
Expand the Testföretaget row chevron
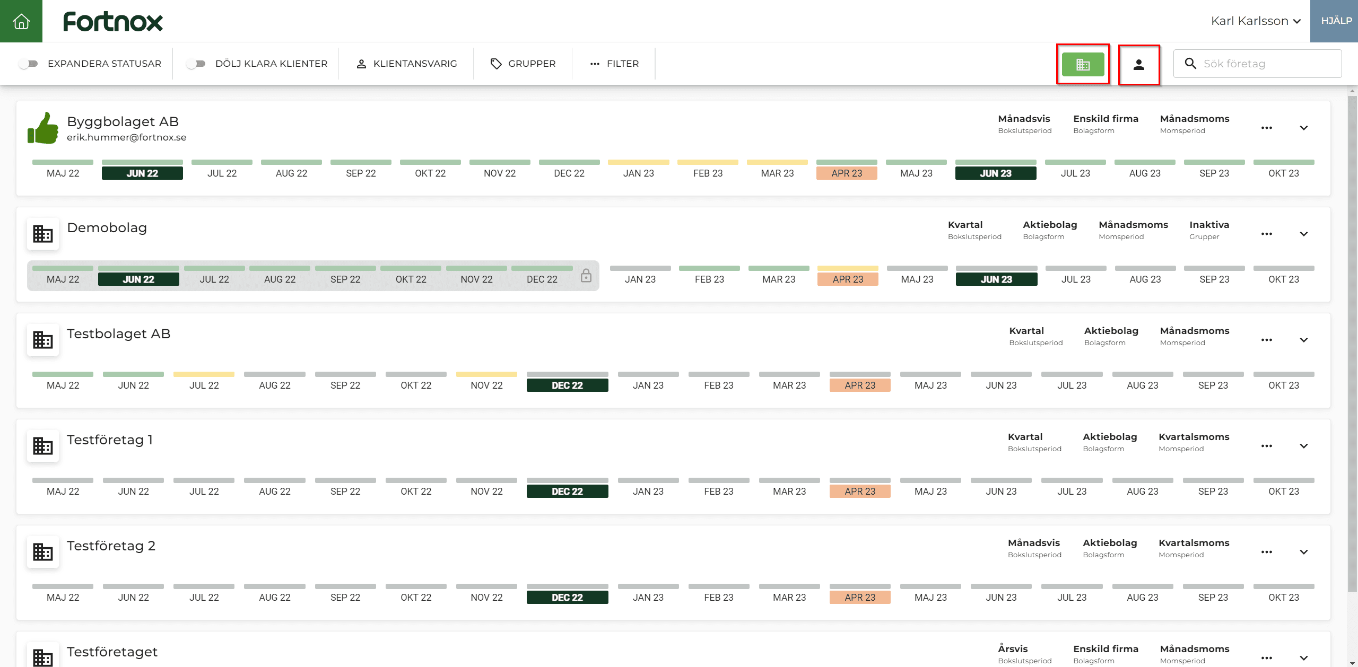pos(1304,658)
